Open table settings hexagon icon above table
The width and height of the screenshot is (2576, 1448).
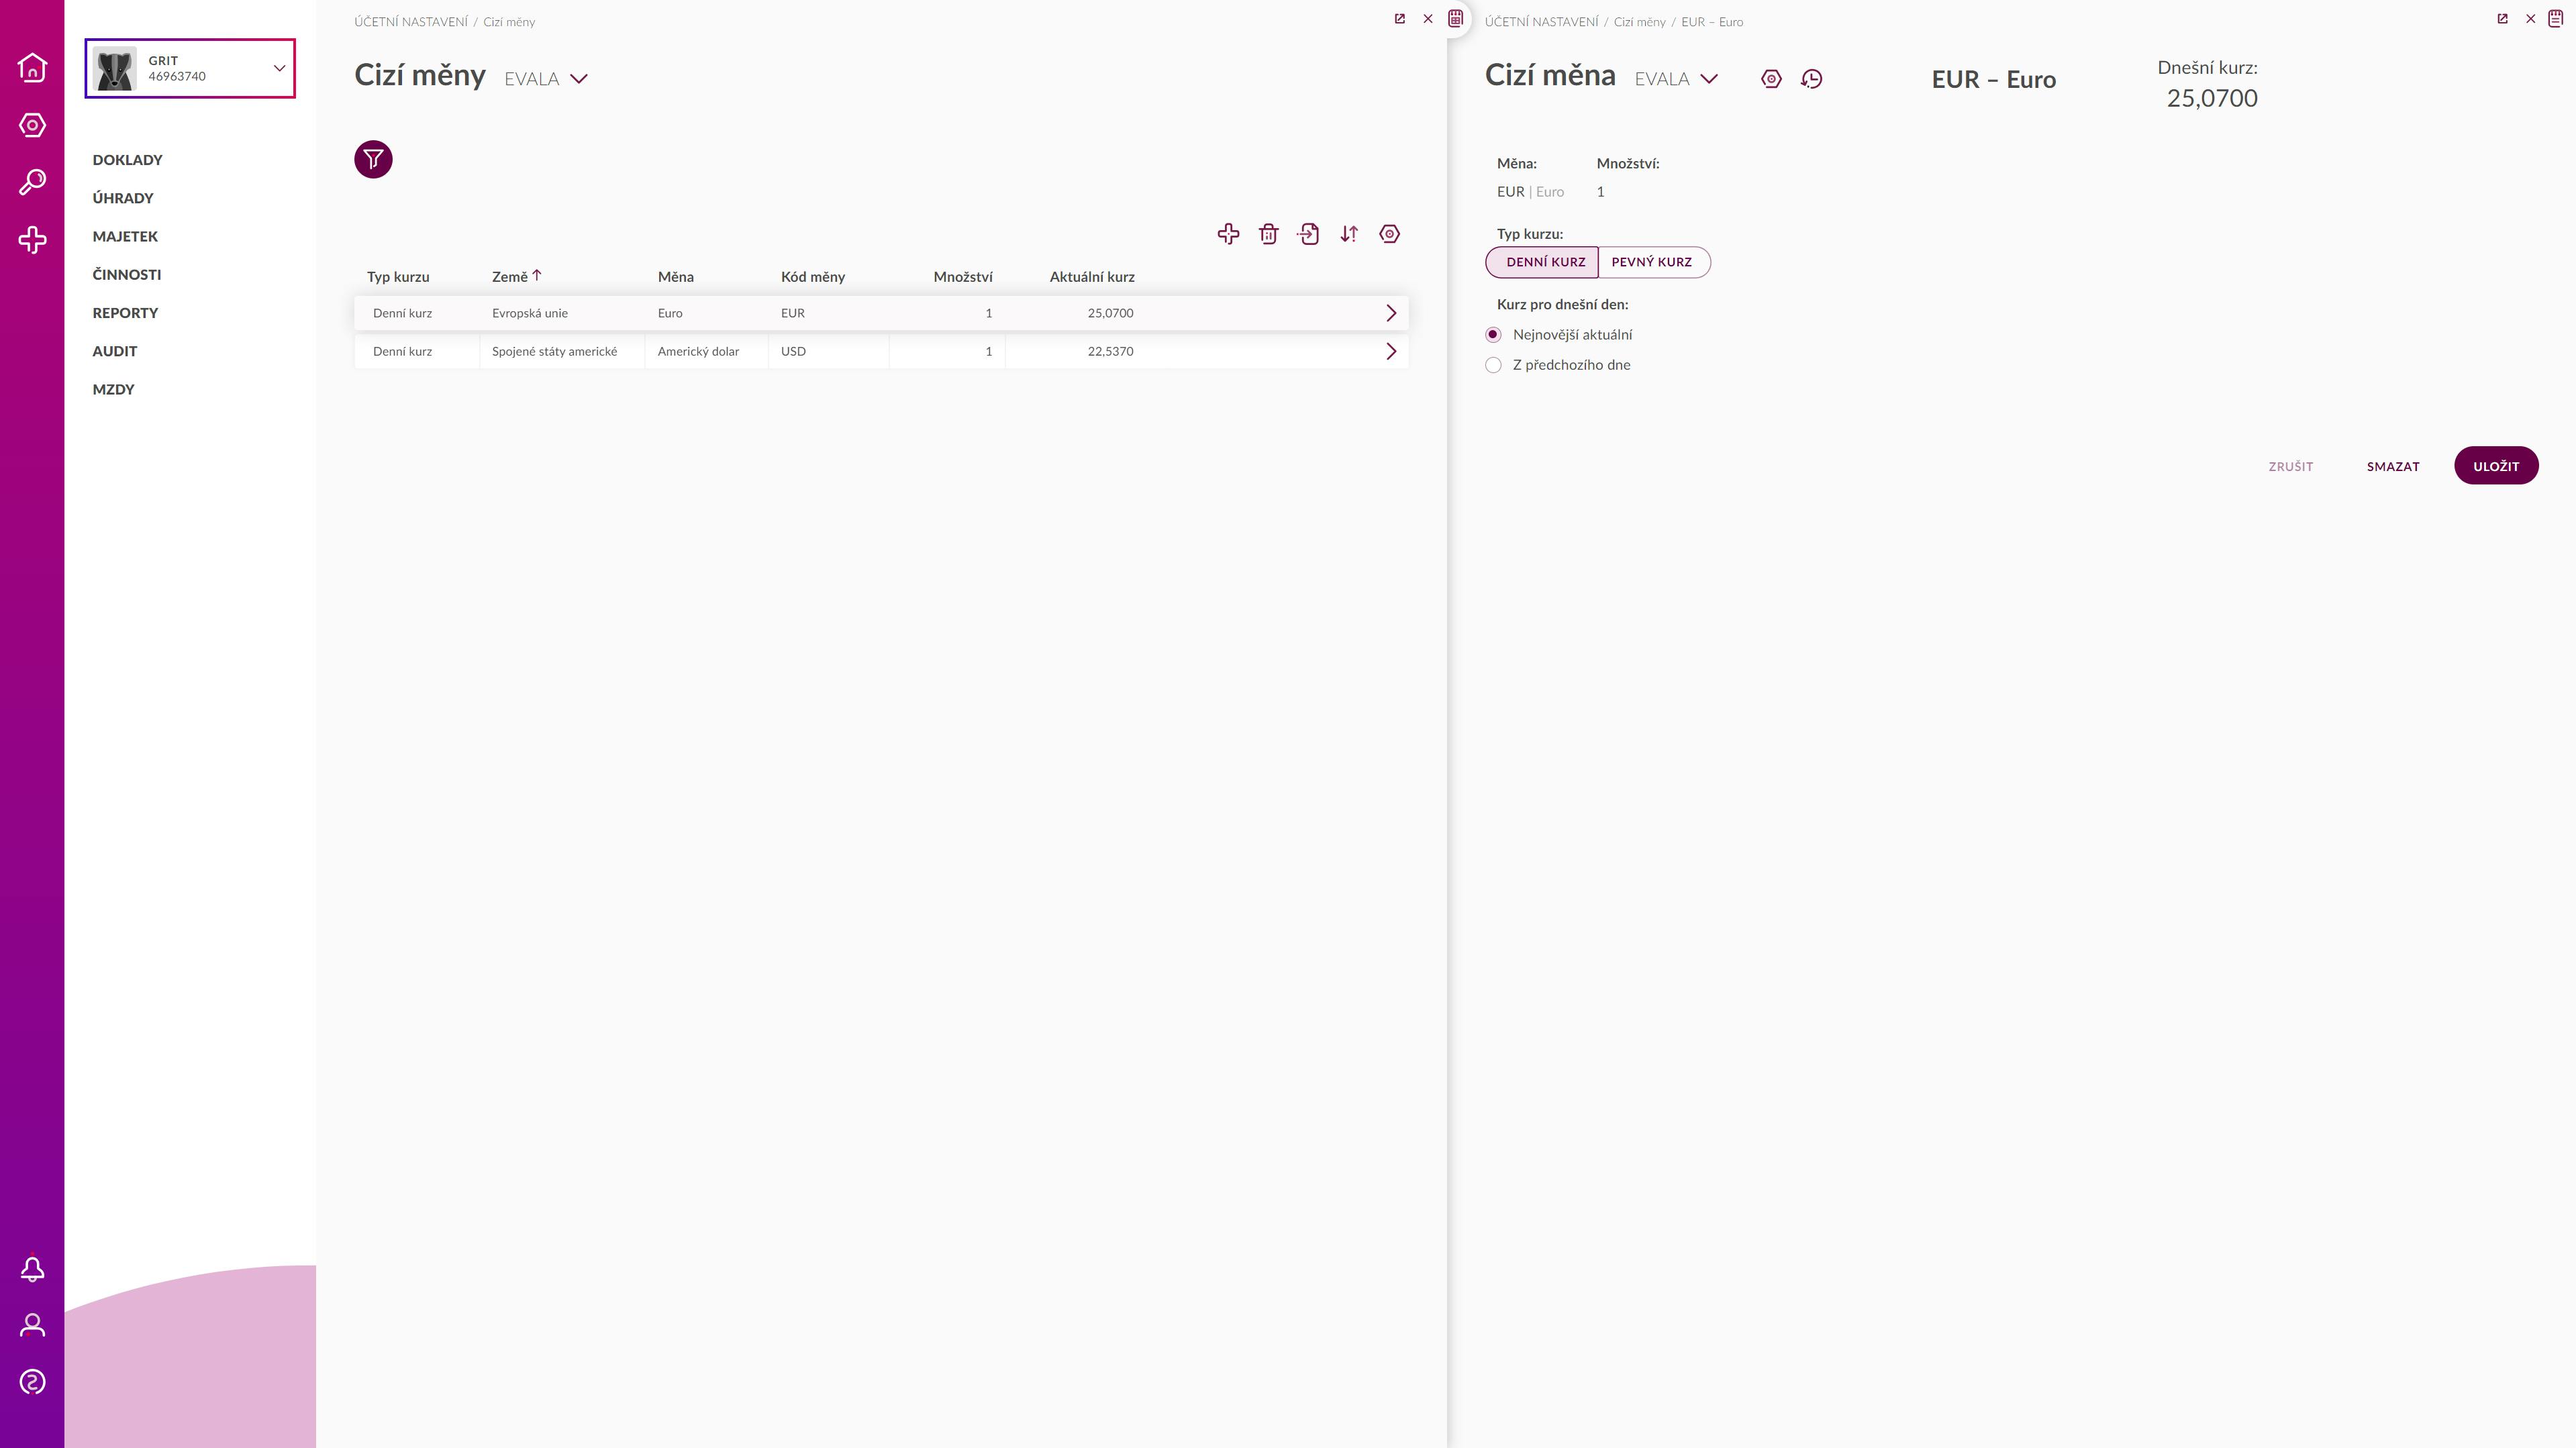pyautogui.click(x=1389, y=234)
